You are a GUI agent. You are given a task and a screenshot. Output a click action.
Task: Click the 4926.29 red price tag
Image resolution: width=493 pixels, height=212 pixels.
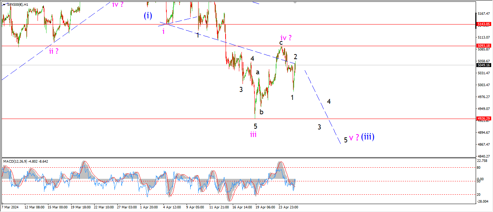483,119
